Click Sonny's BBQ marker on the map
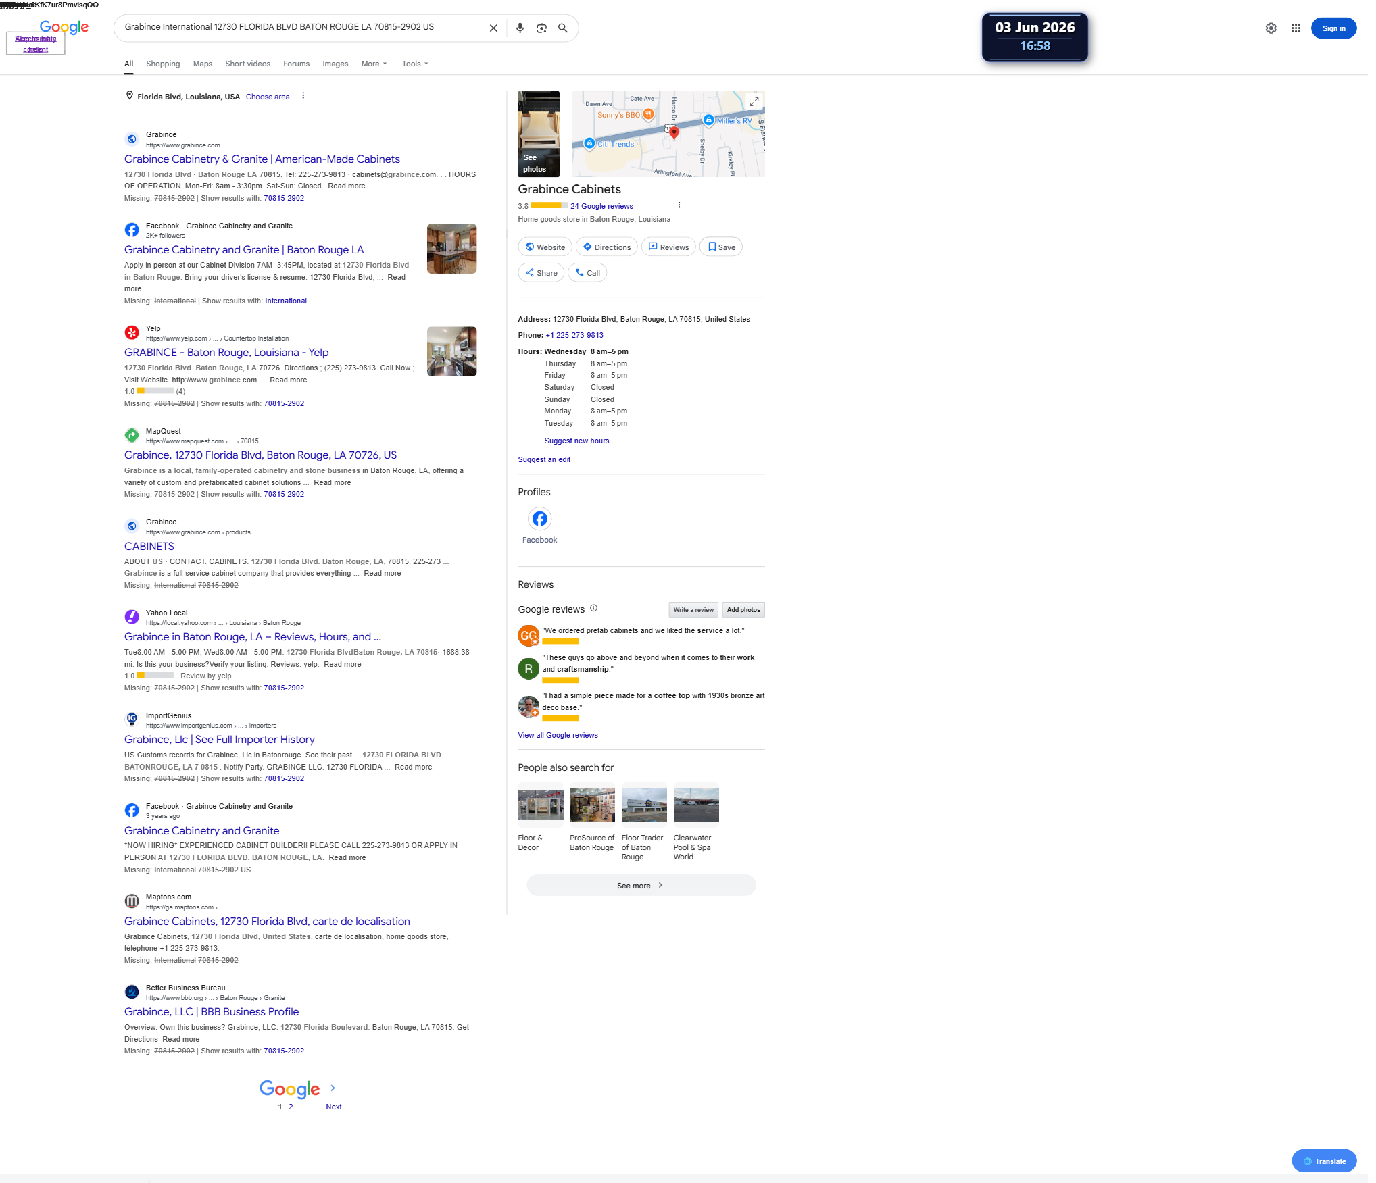Image resolution: width=1376 pixels, height=1183 pixels. (648, 114)
